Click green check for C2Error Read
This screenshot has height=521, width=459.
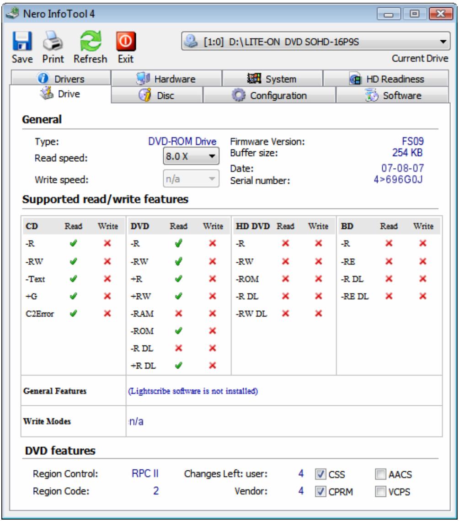click(74, 313)
